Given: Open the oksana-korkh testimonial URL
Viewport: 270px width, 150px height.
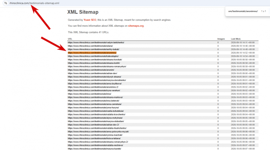Looking at the screenshot, I should click(x=94, y=63).
